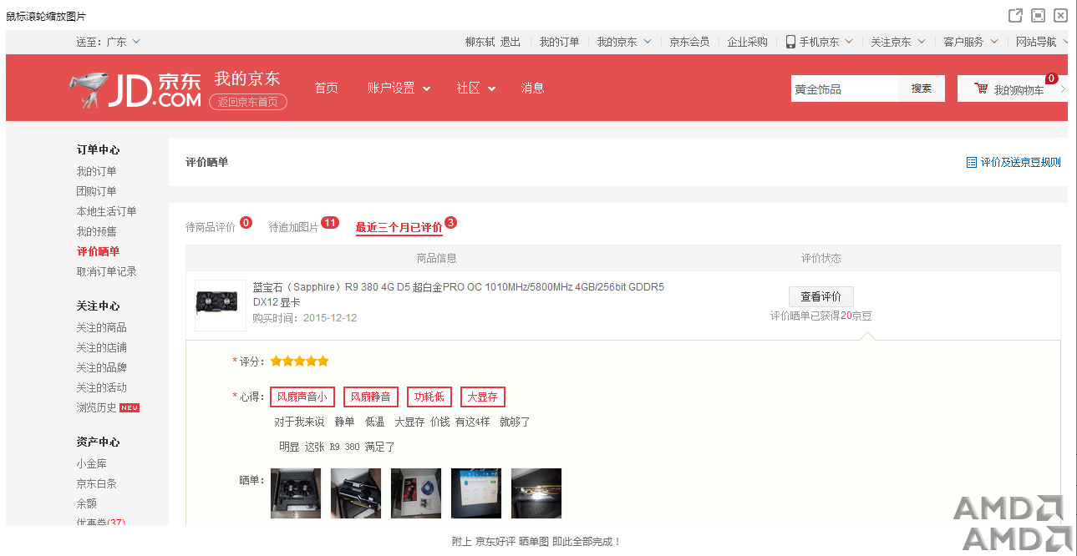Screen dimensions: 1077x556
Task: Click the 搜索 search button
Action: pyautogui.click(x=922, y=88)
